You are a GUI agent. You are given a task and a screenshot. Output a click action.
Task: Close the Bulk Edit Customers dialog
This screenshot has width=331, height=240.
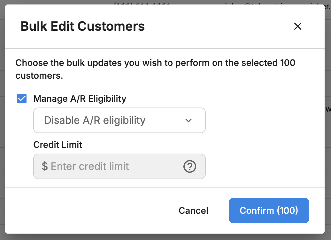(x=298, y=26)
